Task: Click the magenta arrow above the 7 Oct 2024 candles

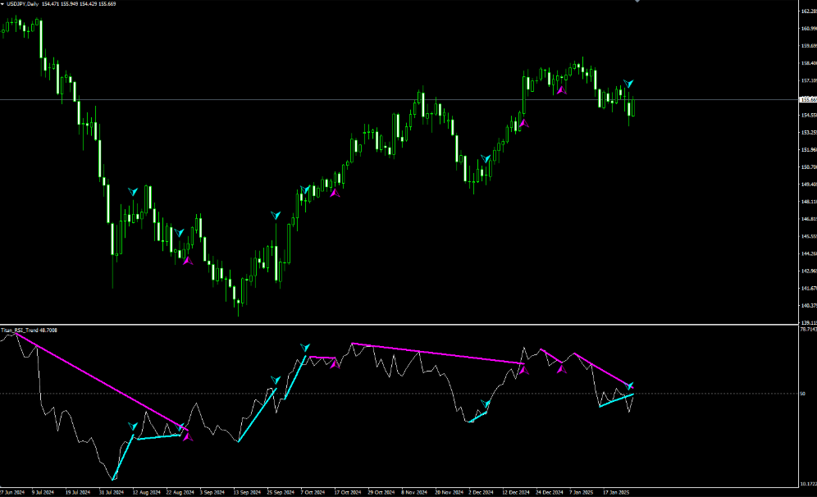Action: tap(334, 194)
